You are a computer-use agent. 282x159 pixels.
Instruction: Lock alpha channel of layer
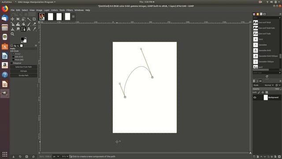(267, 92)
